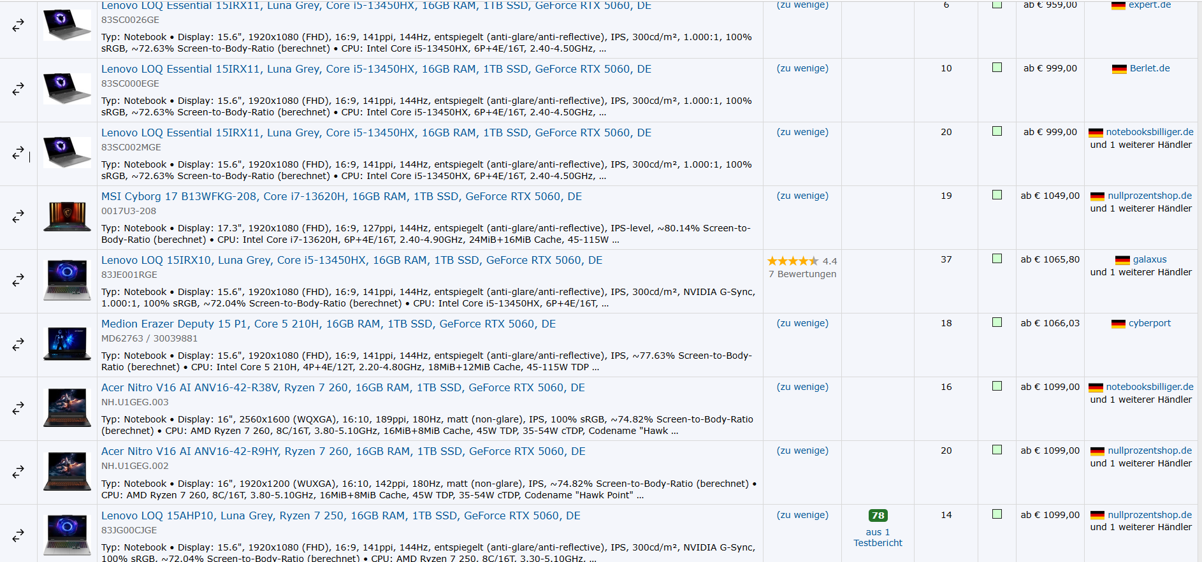Show the other dealer under galaxus
This screenshot has width=1202, height=562.
pyautogui.click(x=1141, y=272)
